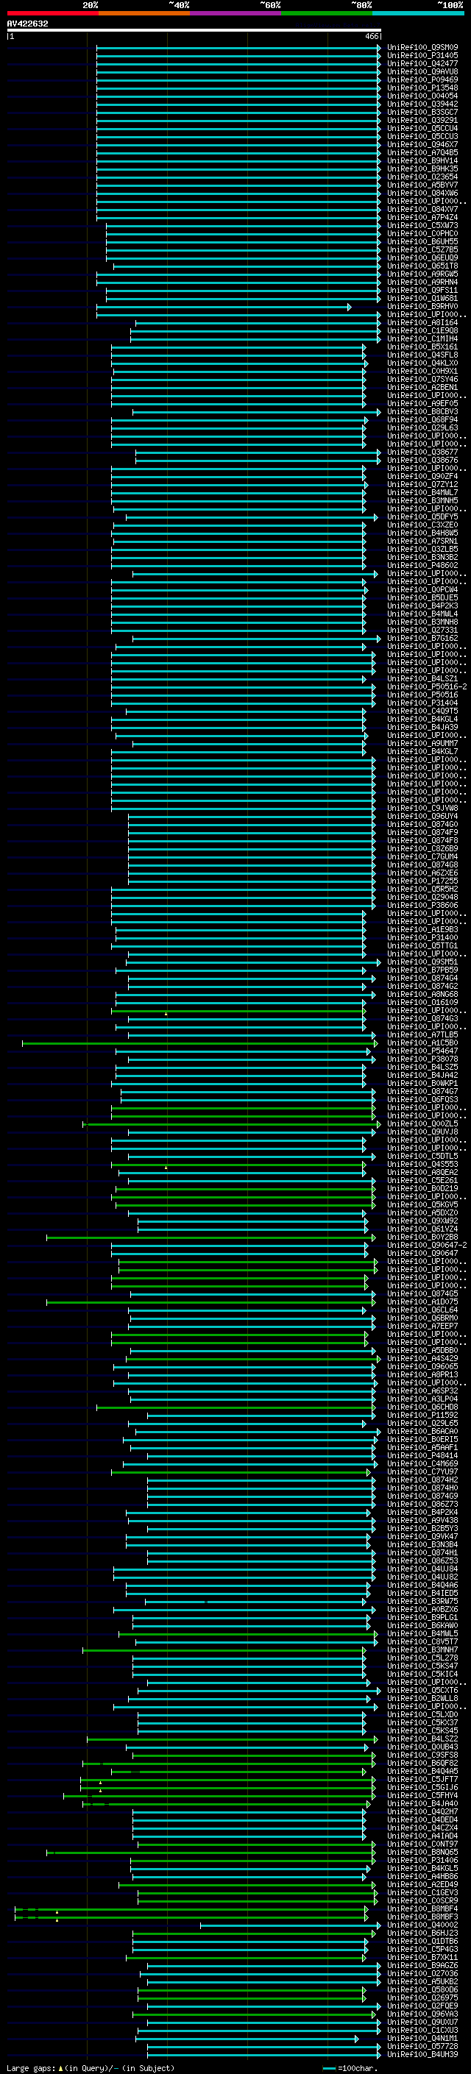Click hit label UniRef100_Q4S553

point(422,1164)
